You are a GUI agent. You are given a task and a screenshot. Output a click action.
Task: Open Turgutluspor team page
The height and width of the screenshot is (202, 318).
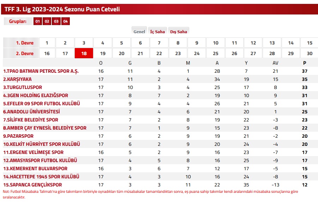click(23, 87)
